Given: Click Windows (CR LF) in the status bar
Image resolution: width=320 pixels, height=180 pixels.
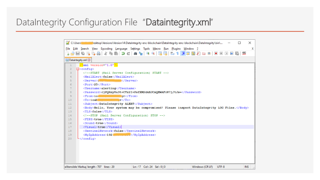Looking at the screenshot, I should [202, 167].
